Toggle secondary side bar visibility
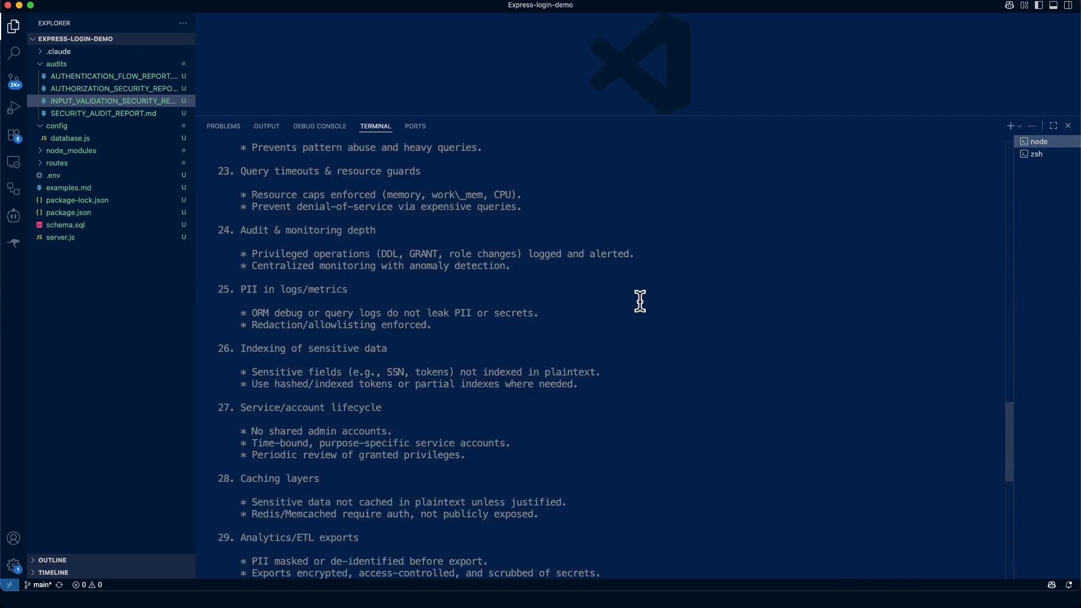The height and width of the screenshot is (608, 1081). pos(1068,5)
